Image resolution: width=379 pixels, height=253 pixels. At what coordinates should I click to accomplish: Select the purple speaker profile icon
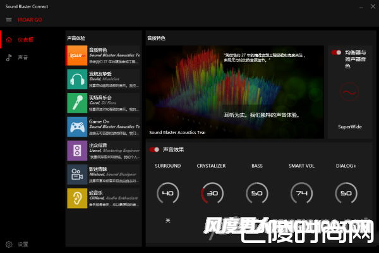(77, 151)
